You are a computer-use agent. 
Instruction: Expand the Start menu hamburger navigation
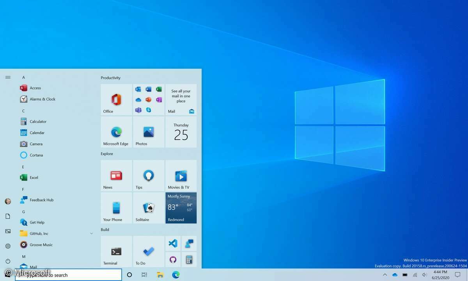tap(8, 77)
